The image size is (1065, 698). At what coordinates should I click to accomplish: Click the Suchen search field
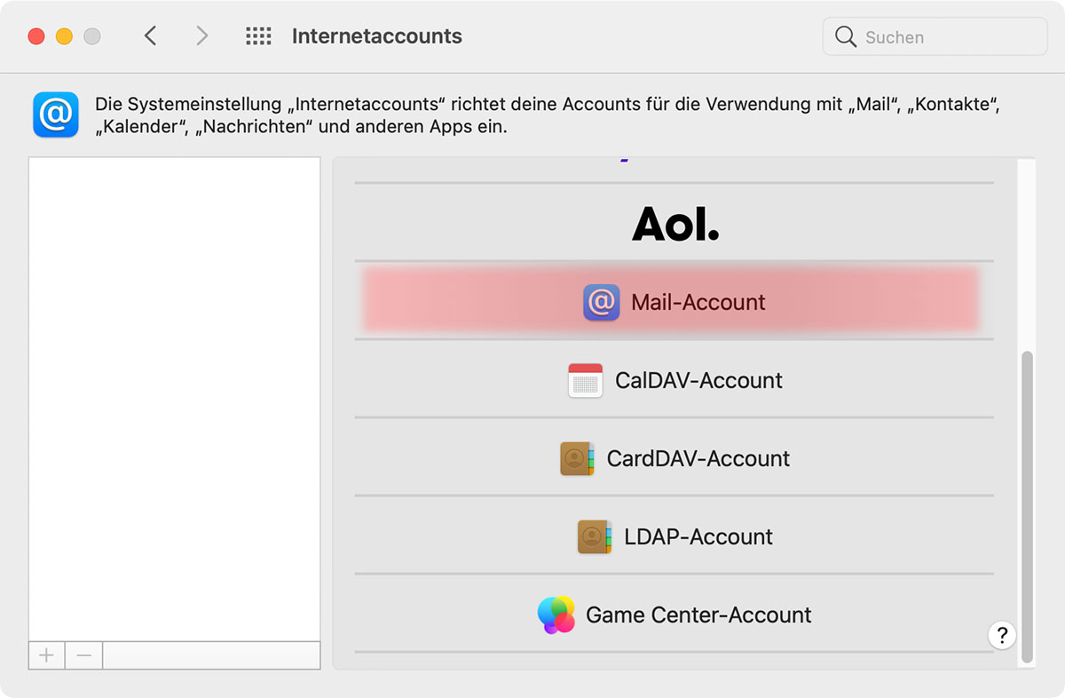click(x=935, y=36)
